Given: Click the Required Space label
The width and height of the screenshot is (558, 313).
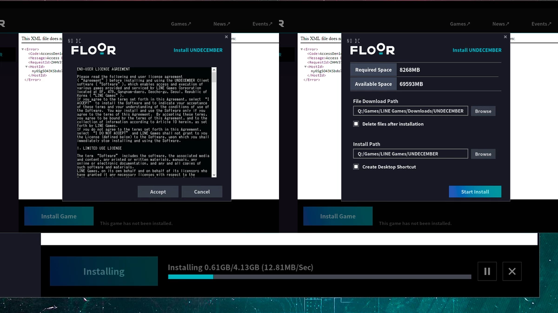Looking at the screenshot, I should coord(373,70).
